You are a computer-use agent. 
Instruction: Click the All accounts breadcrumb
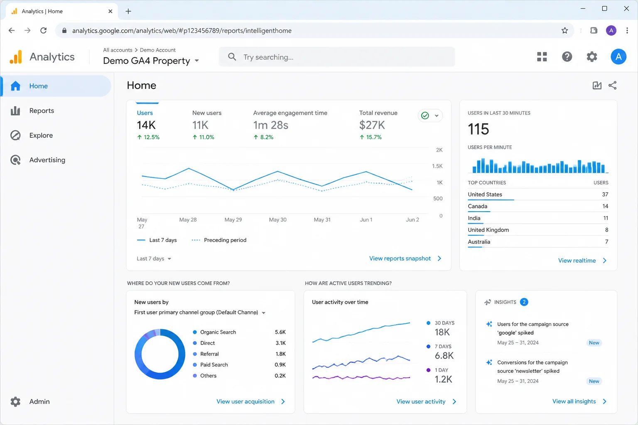[118, 50]
